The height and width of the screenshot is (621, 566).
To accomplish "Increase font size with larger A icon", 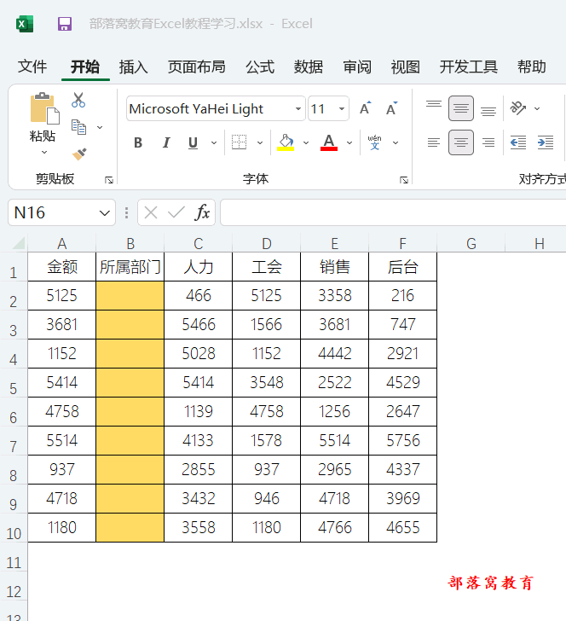I will click(366, 108).
